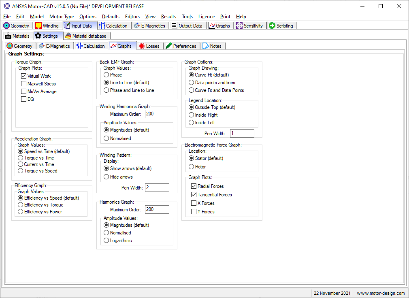This screenshot has height=298, width=409.
Task: Open the Help menu
Action: point(241,17)
